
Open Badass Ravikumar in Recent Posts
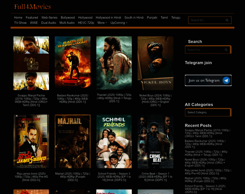(x=205, y=144)
